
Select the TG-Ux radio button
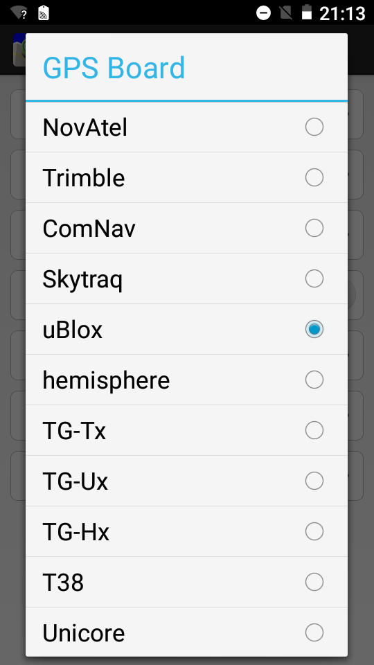314,481
